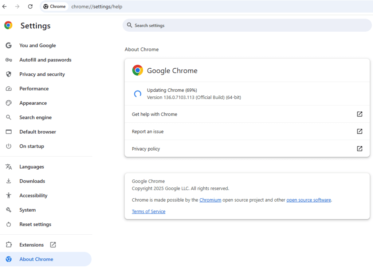Click the update progress spinner
This screenshot has width=373, height=271.
click(x=137, y=94)
